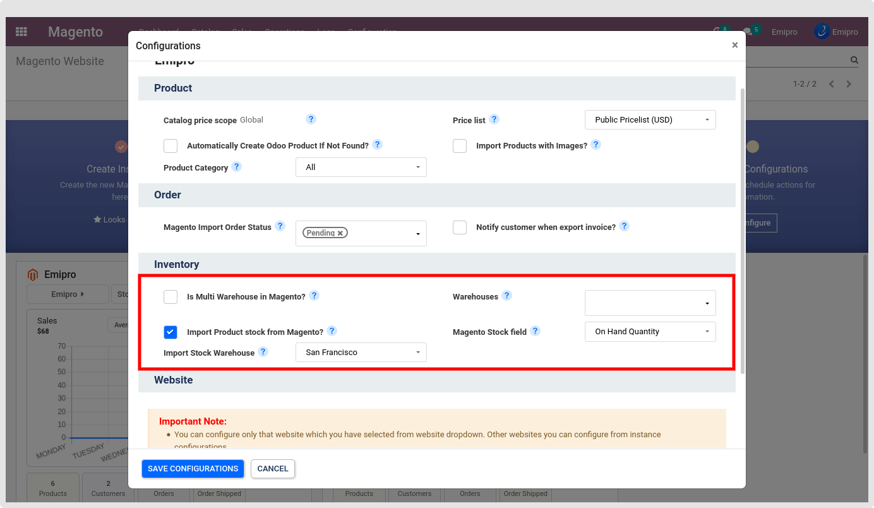The height and width of the screenshot is (508, 874).
Task: Click help icon beside Catalog price scope
Action: tap(311, 119)
